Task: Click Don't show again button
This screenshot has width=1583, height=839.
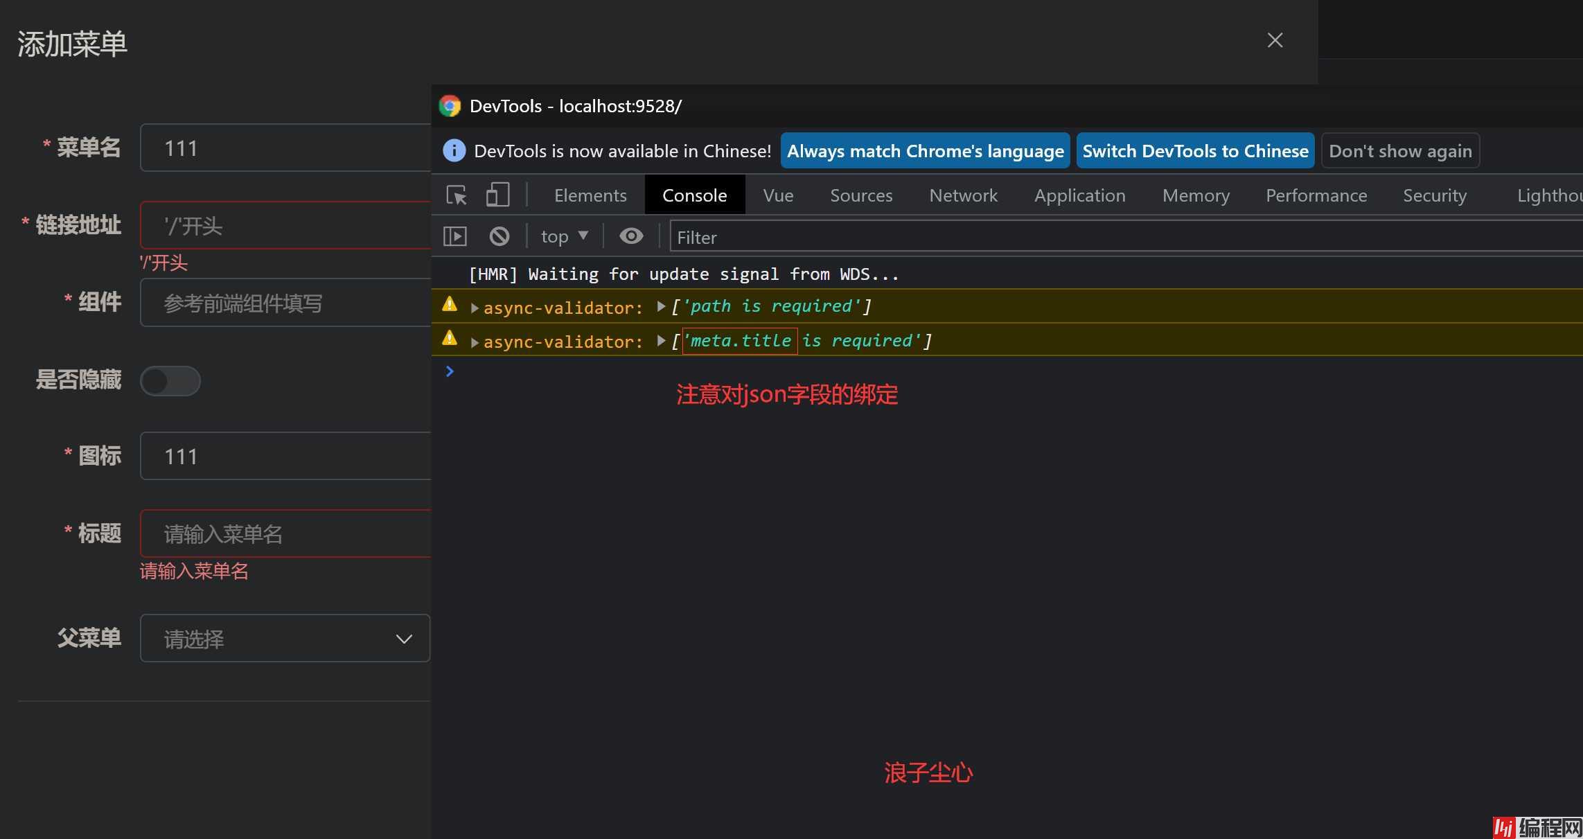Action: tap(1400, 151)
